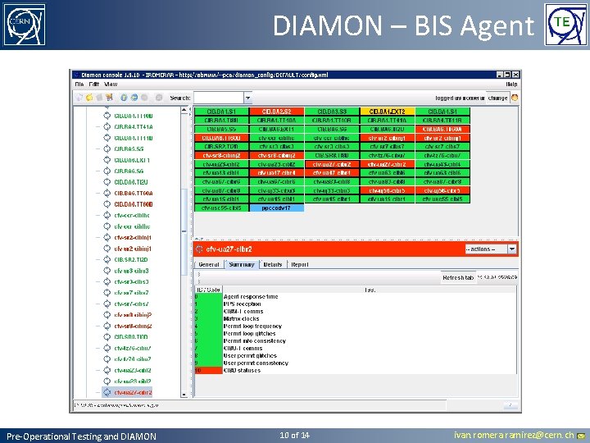Open the Edit menu
Image resolution: width=590 pixels, height=443 pixels.
[x=93, y=84]
